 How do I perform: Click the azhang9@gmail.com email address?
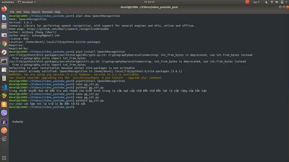[x=46, y=36]
